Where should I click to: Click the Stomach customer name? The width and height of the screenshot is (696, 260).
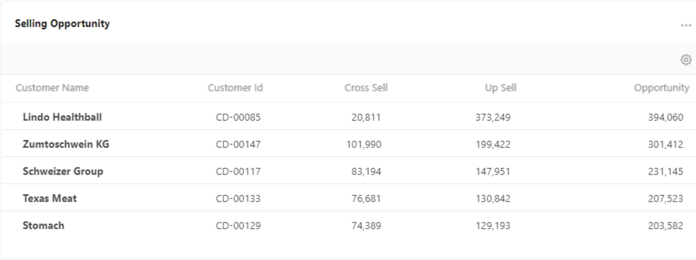43,225
